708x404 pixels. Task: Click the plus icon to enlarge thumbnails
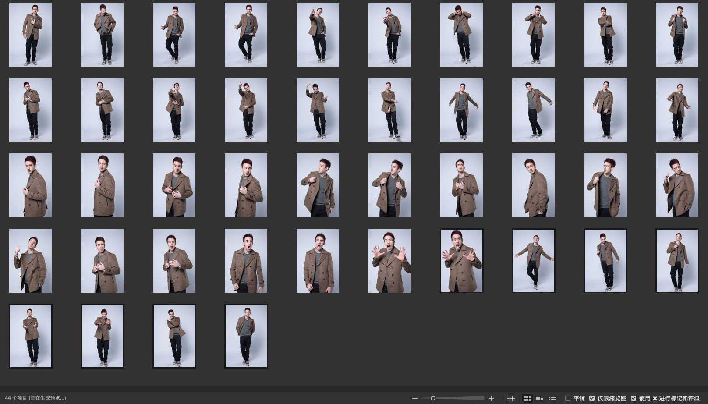tap(491, 398)
